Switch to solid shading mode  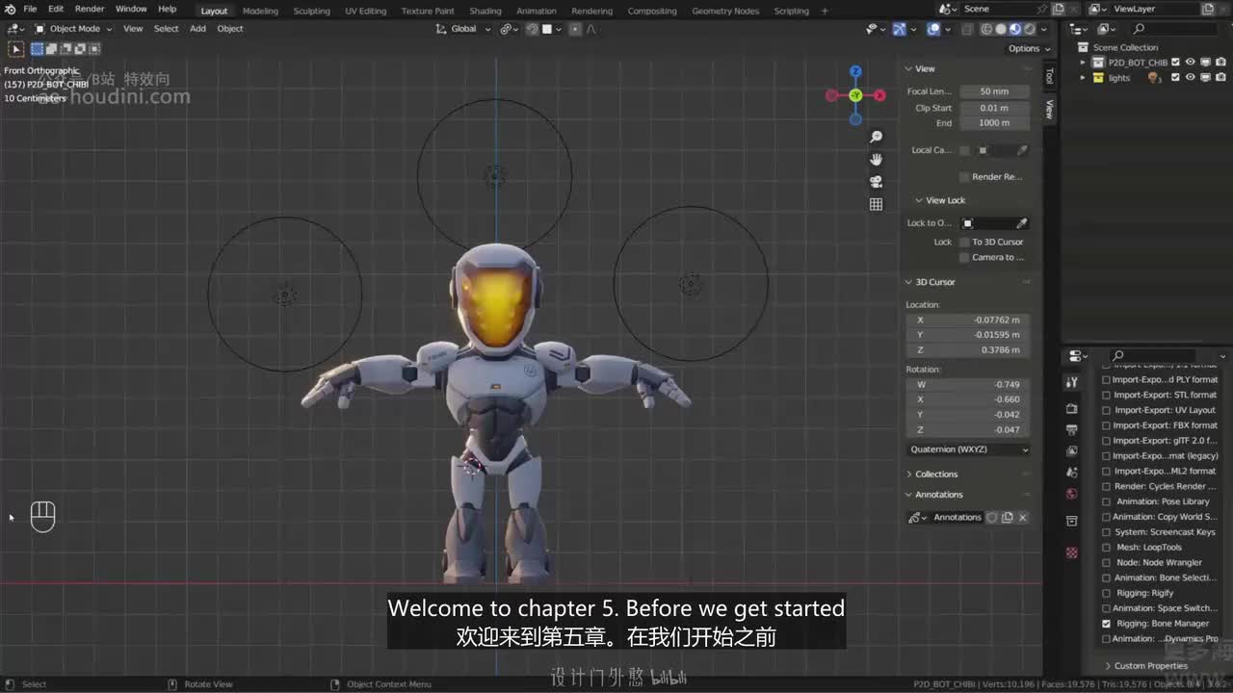1001,29
